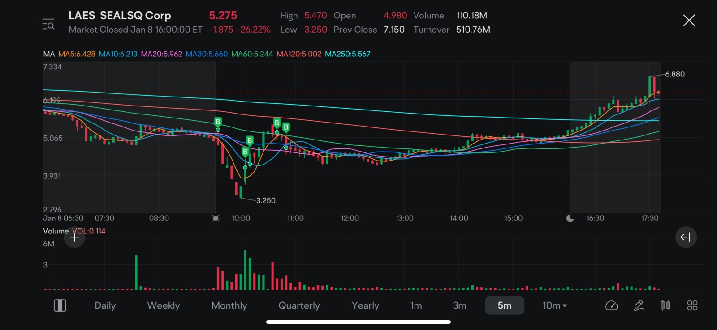The width and height of the screenshot is (717, 330).
Task: Tap the MA20:5.962 indicator label
Action: 161,54
